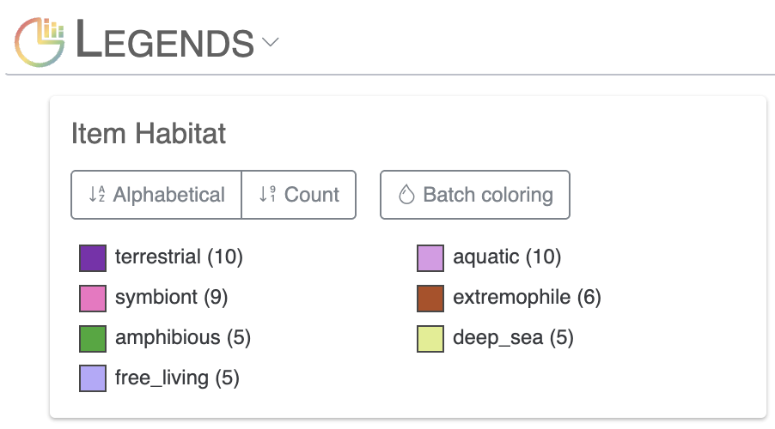This screenshot has width=775, height=429.
Task: Pick the extremophile brown color swatch
Action: (x=430, y=298)
